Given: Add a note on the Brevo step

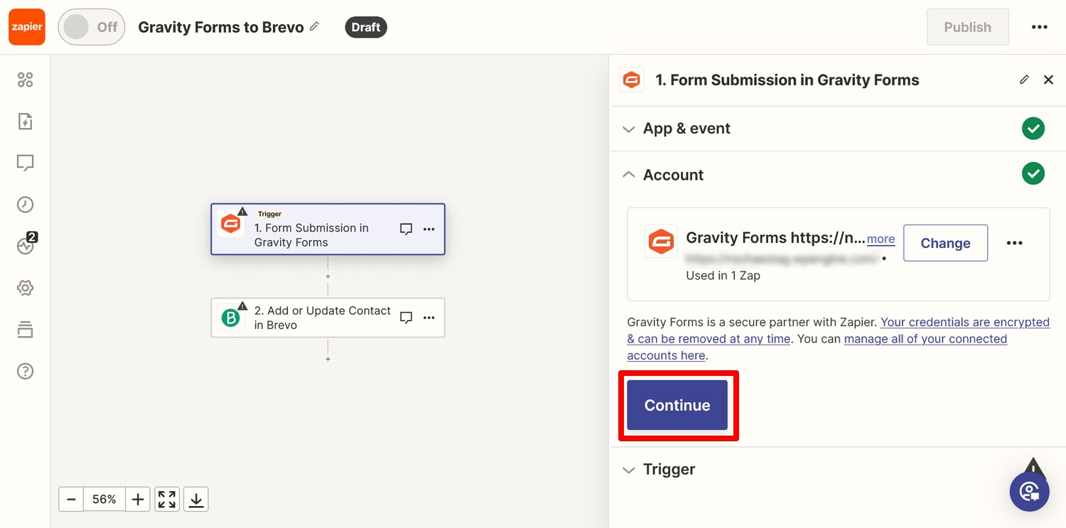Looking at the screenshot, I should [x=406, y=318].
